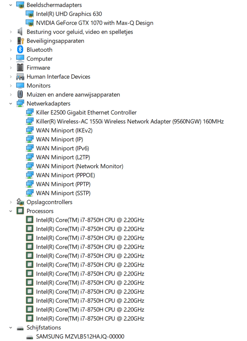This screenshot has height=341, width=247.
Task: Click the Netwerkadapters network icon
Action: (20, 104)
